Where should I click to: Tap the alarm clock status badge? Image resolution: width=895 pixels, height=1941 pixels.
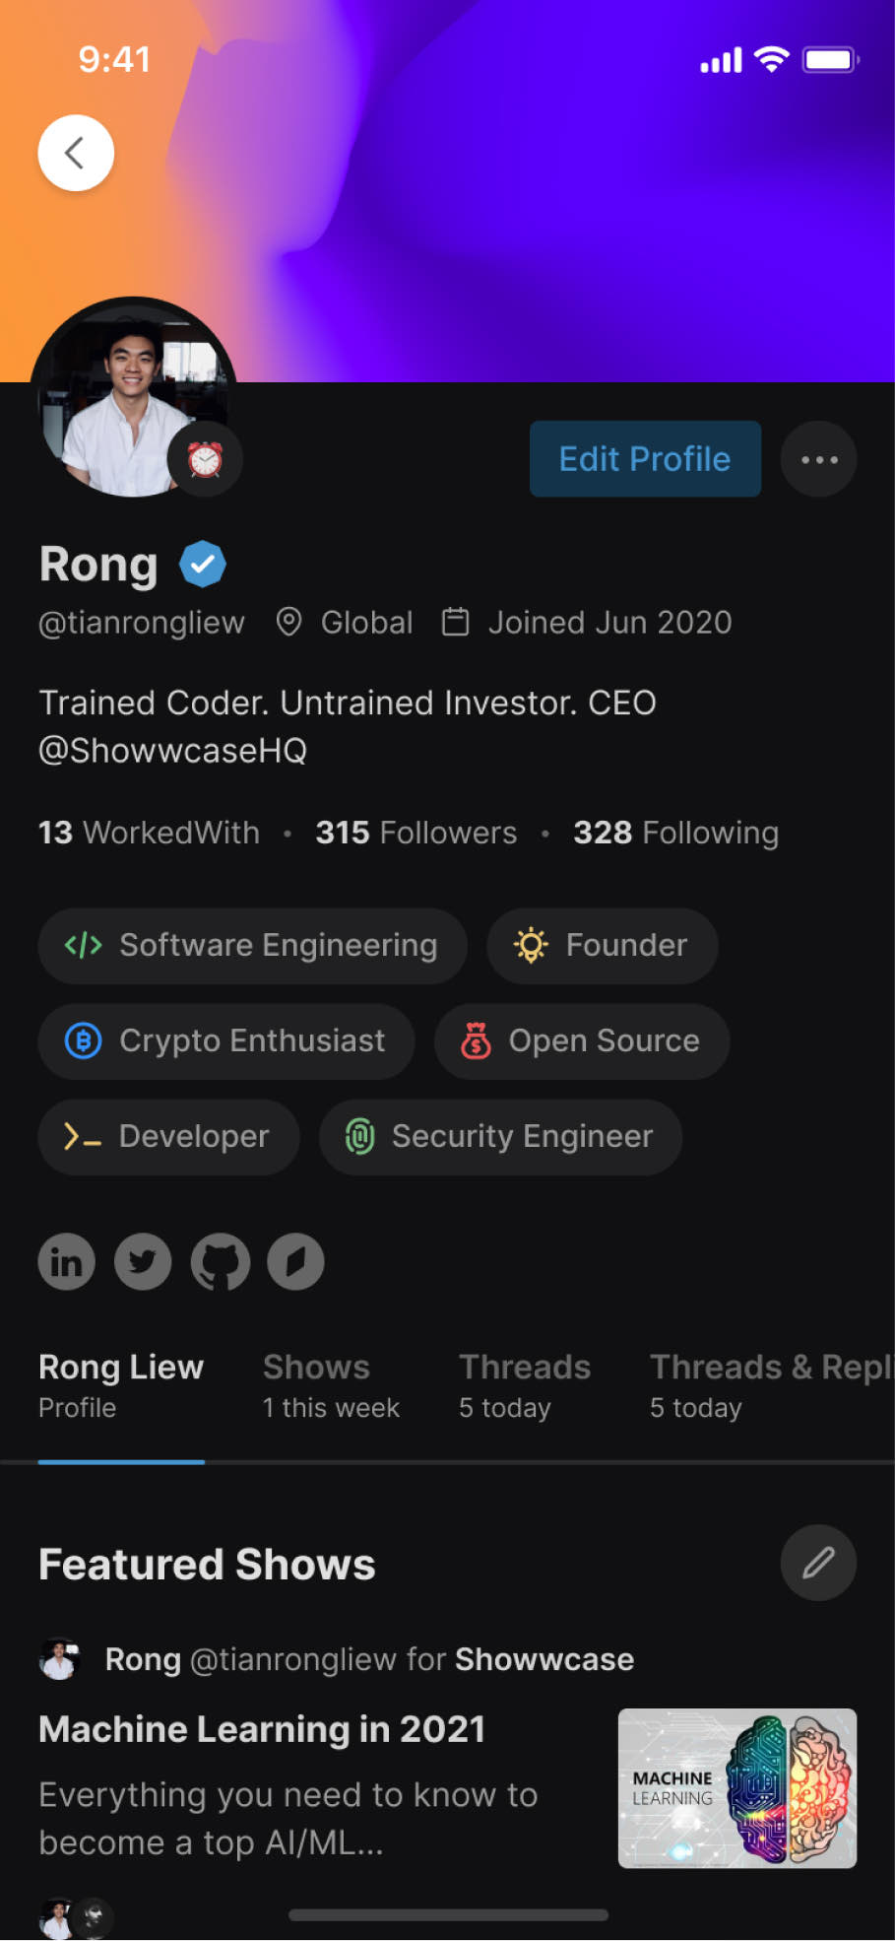coord(205,460)
